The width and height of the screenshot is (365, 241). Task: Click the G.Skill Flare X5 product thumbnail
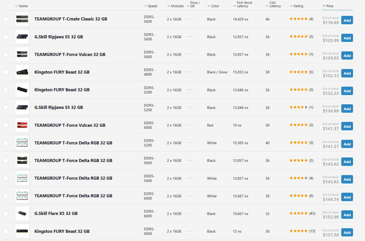22,213
